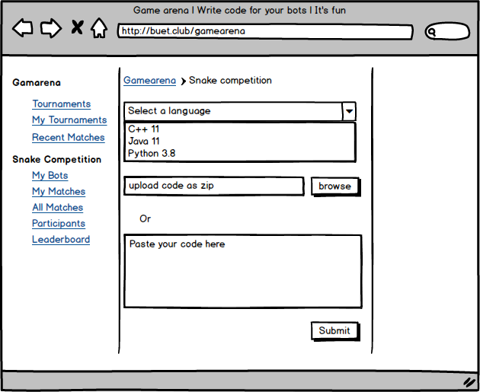Go to the Leaderboard page
This screenshot has height=392, width=480.
point(61,240)
